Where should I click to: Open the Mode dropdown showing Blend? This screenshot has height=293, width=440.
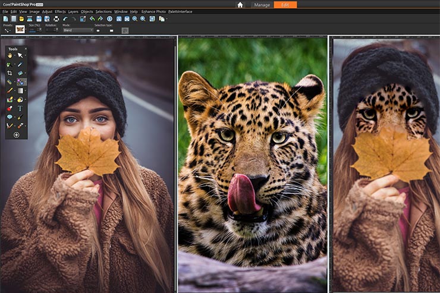point(77,30)
